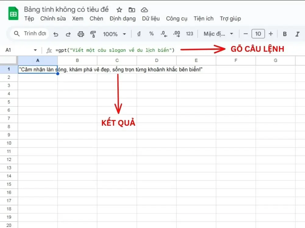305x228 pixels.
Task: Open the Google Sheets home icon
Action: tap(13, 13)
